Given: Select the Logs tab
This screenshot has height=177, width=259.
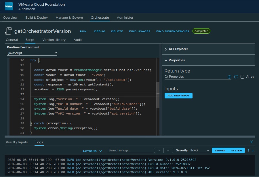Looking at the screenshot, I should pos(39,142).
